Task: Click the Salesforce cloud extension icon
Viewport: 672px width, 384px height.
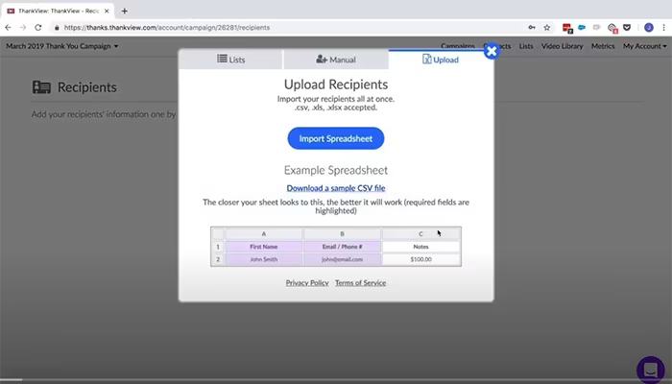Action: 582,28
